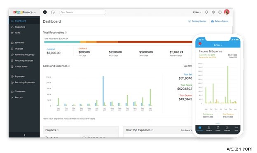Click the Dashboard page heading
Image resolution: width=257 pixels, height=153 pixels.
click(x=52, y=21)
